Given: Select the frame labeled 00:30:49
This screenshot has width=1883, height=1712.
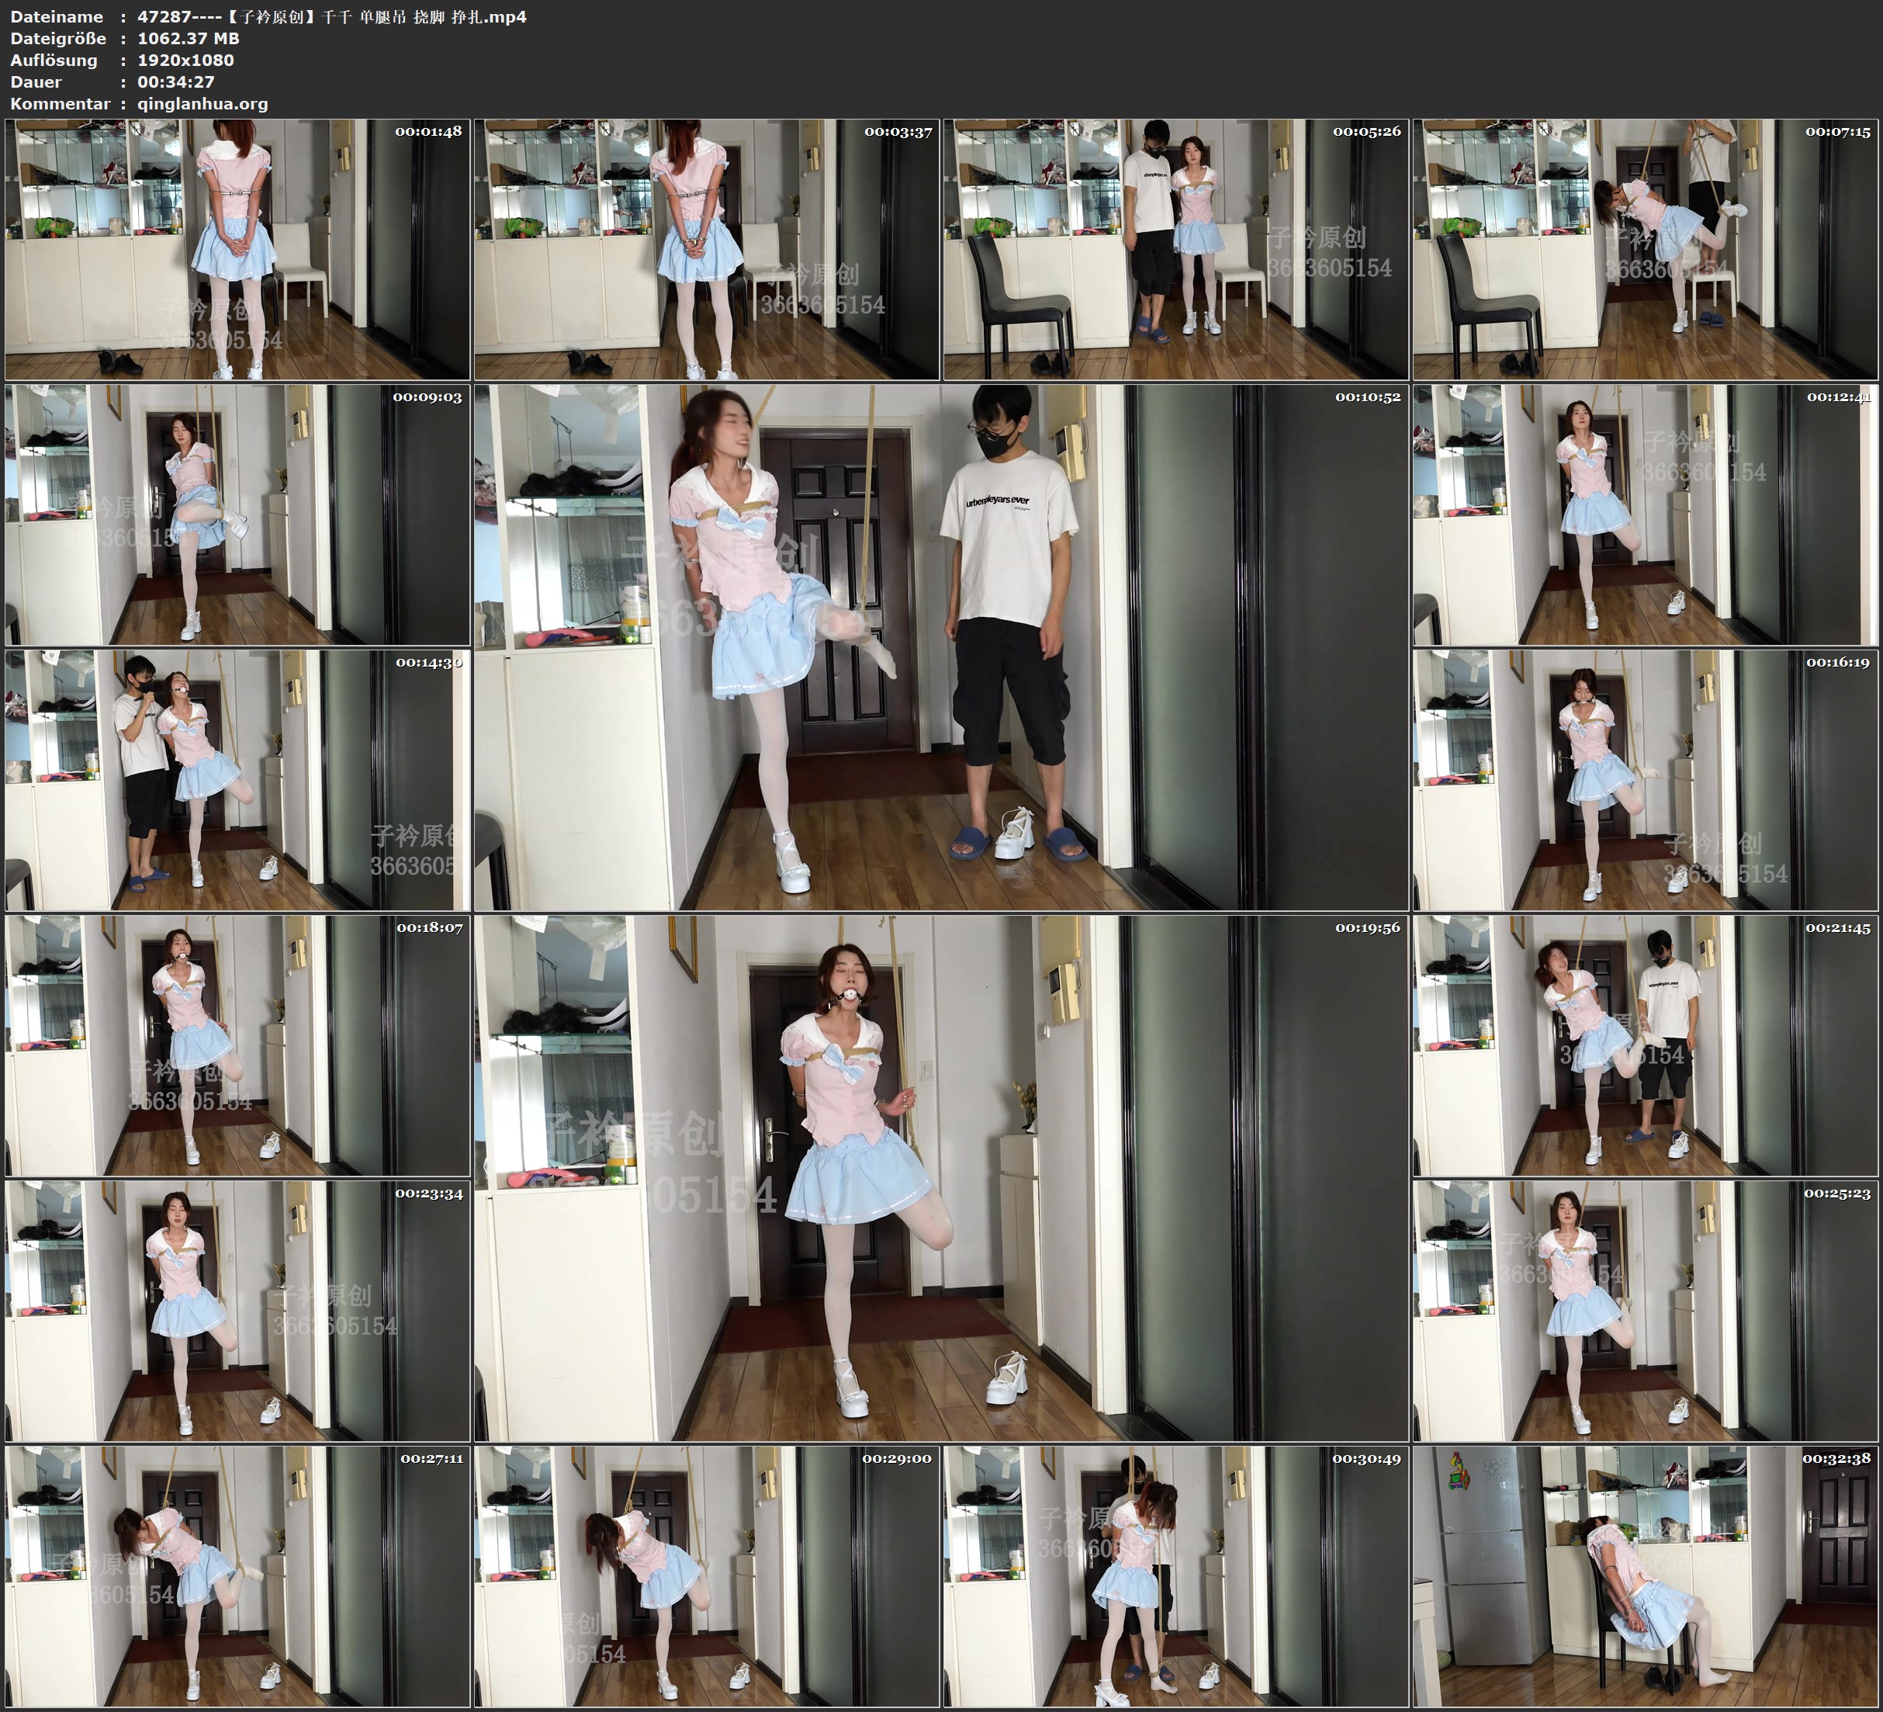Looking at the screenshot, I should pyautogui.click(x=1176, y=1575).
